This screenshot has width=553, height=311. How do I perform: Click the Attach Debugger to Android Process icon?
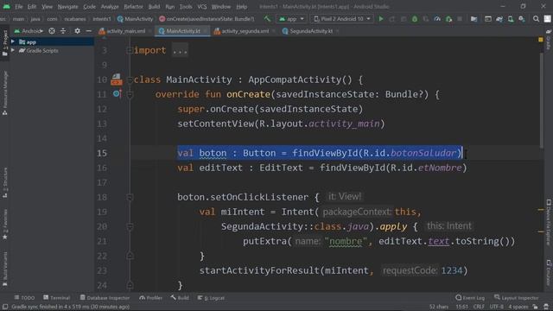pyautogui.click(x=448, y=19)
